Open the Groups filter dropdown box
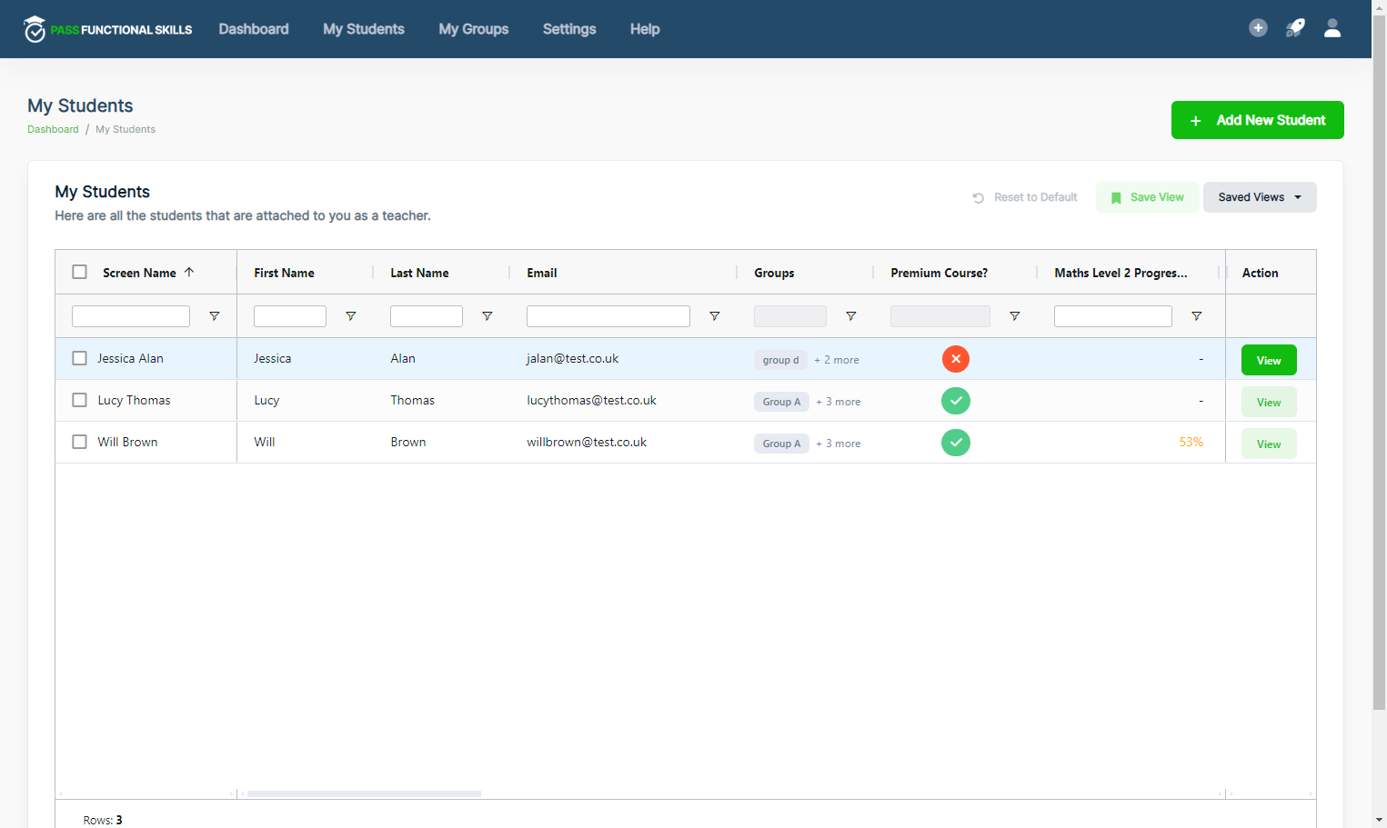This screenshot has height=828, width=1387. coord(790,316)
